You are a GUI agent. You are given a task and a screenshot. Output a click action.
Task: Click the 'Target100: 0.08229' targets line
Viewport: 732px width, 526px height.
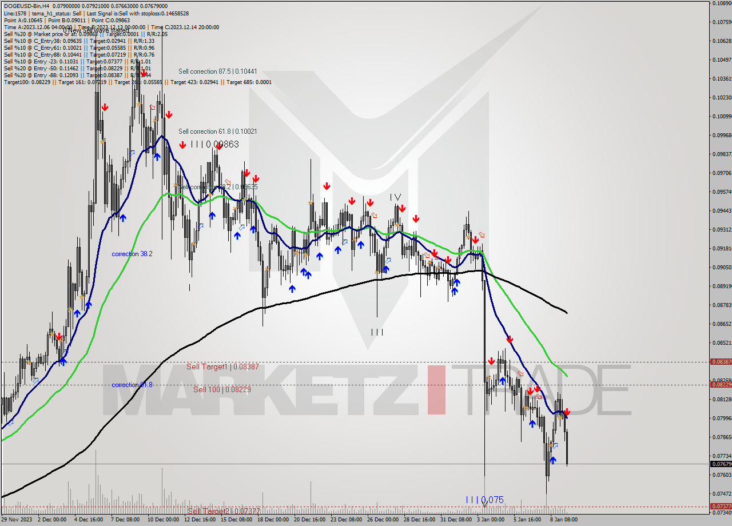(x=137, y=82)
